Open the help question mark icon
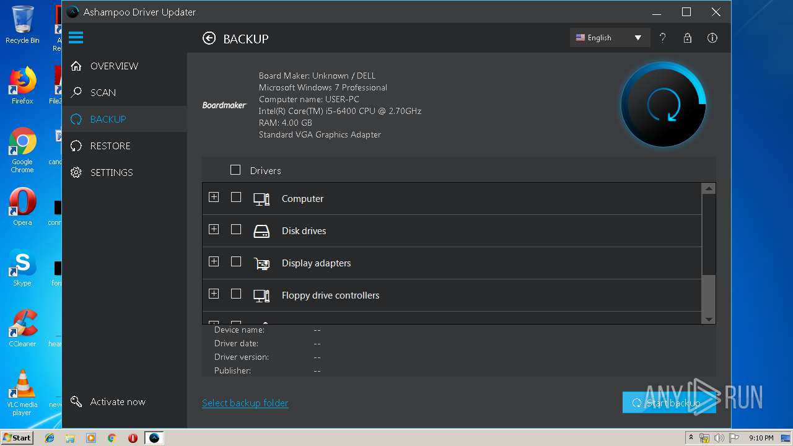The image size is (793, 446). tap(662, 38)
